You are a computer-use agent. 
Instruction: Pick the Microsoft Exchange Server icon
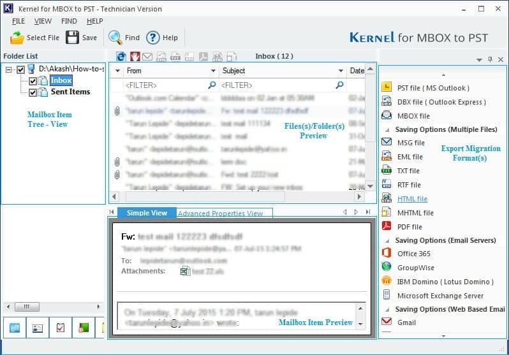pyautogui.click(x=387, y=294)
